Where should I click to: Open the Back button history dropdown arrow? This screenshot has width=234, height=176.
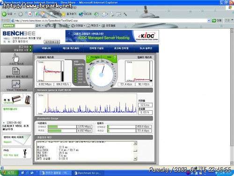[15, 14]
